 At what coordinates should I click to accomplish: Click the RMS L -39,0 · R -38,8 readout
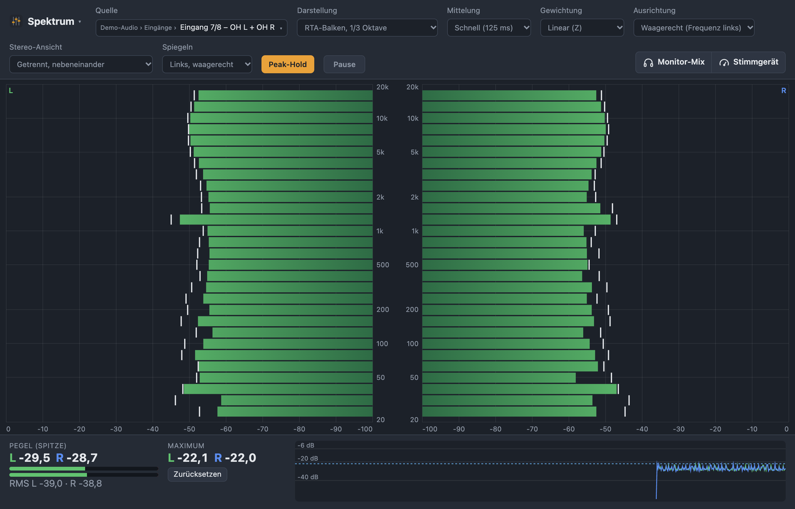click(x=56, y=484)
